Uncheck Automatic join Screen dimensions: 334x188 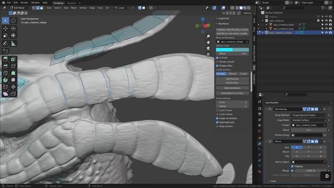pos(217,123)
